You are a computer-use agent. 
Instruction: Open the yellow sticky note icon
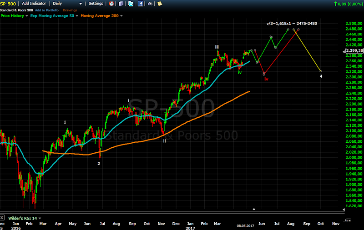coord(160,4)
